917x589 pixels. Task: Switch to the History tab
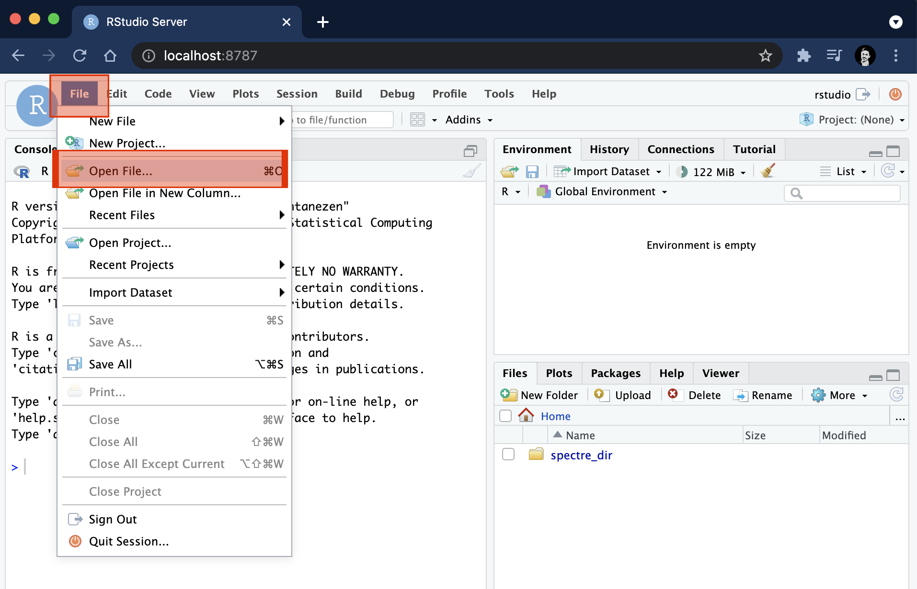pyautogui.click(x=609, y=149)
